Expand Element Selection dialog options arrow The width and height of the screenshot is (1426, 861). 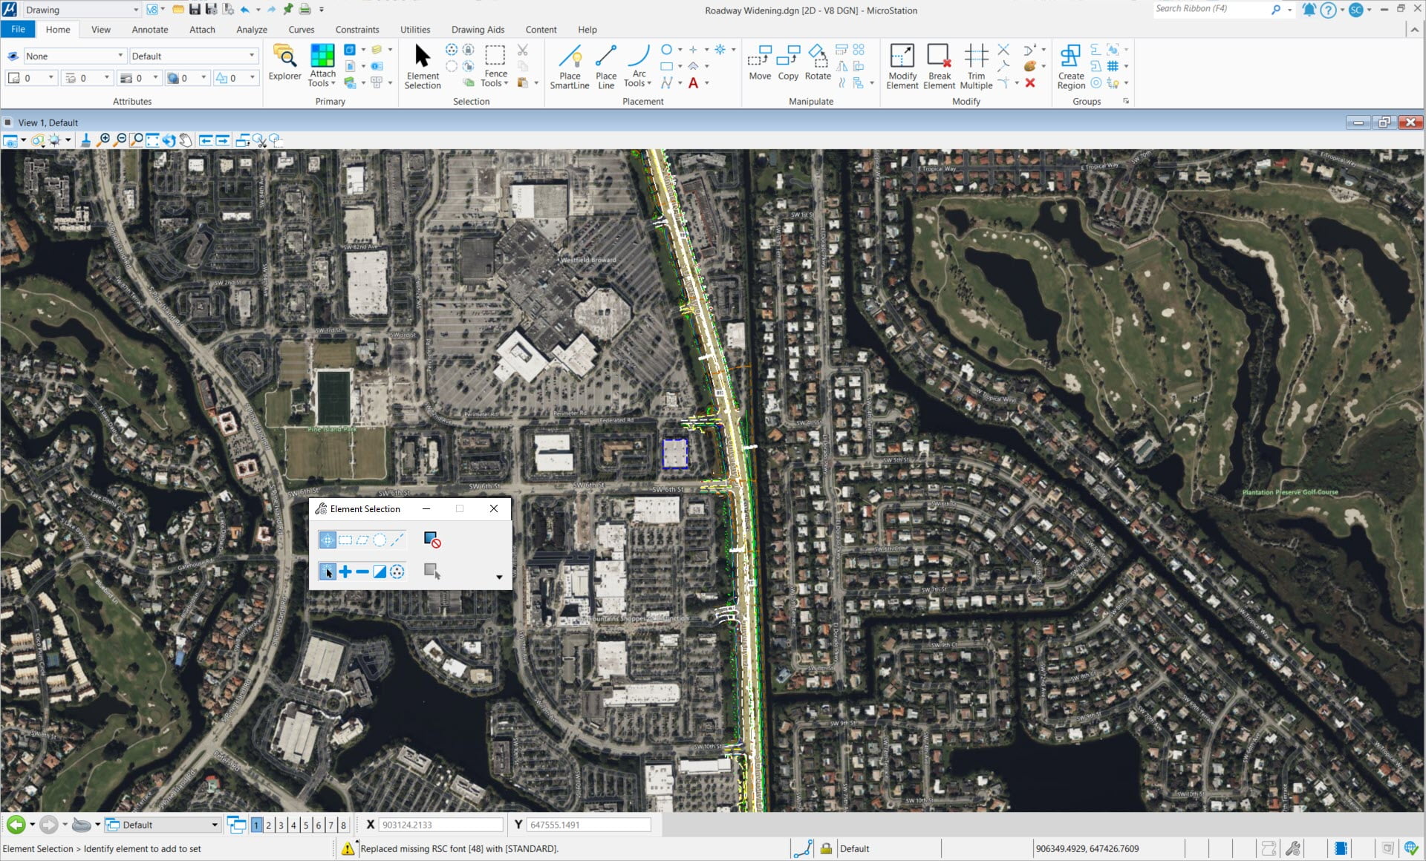coord(499,577)
